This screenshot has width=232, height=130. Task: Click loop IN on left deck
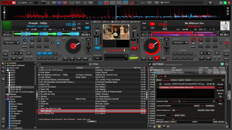point(14,58)
